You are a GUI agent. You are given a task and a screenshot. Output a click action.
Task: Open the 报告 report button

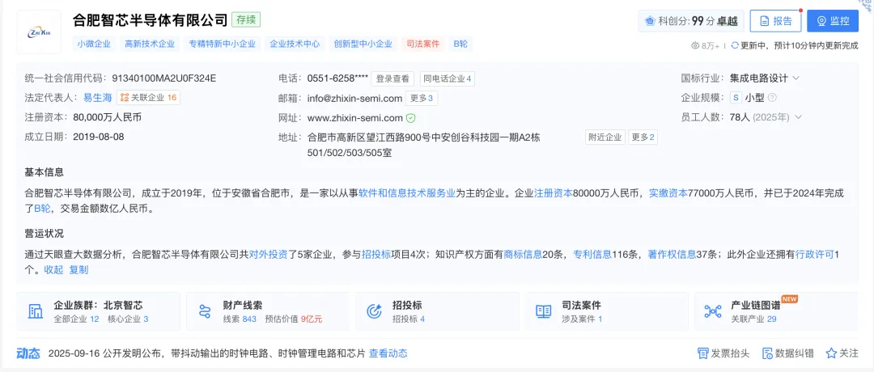(775, 21)
